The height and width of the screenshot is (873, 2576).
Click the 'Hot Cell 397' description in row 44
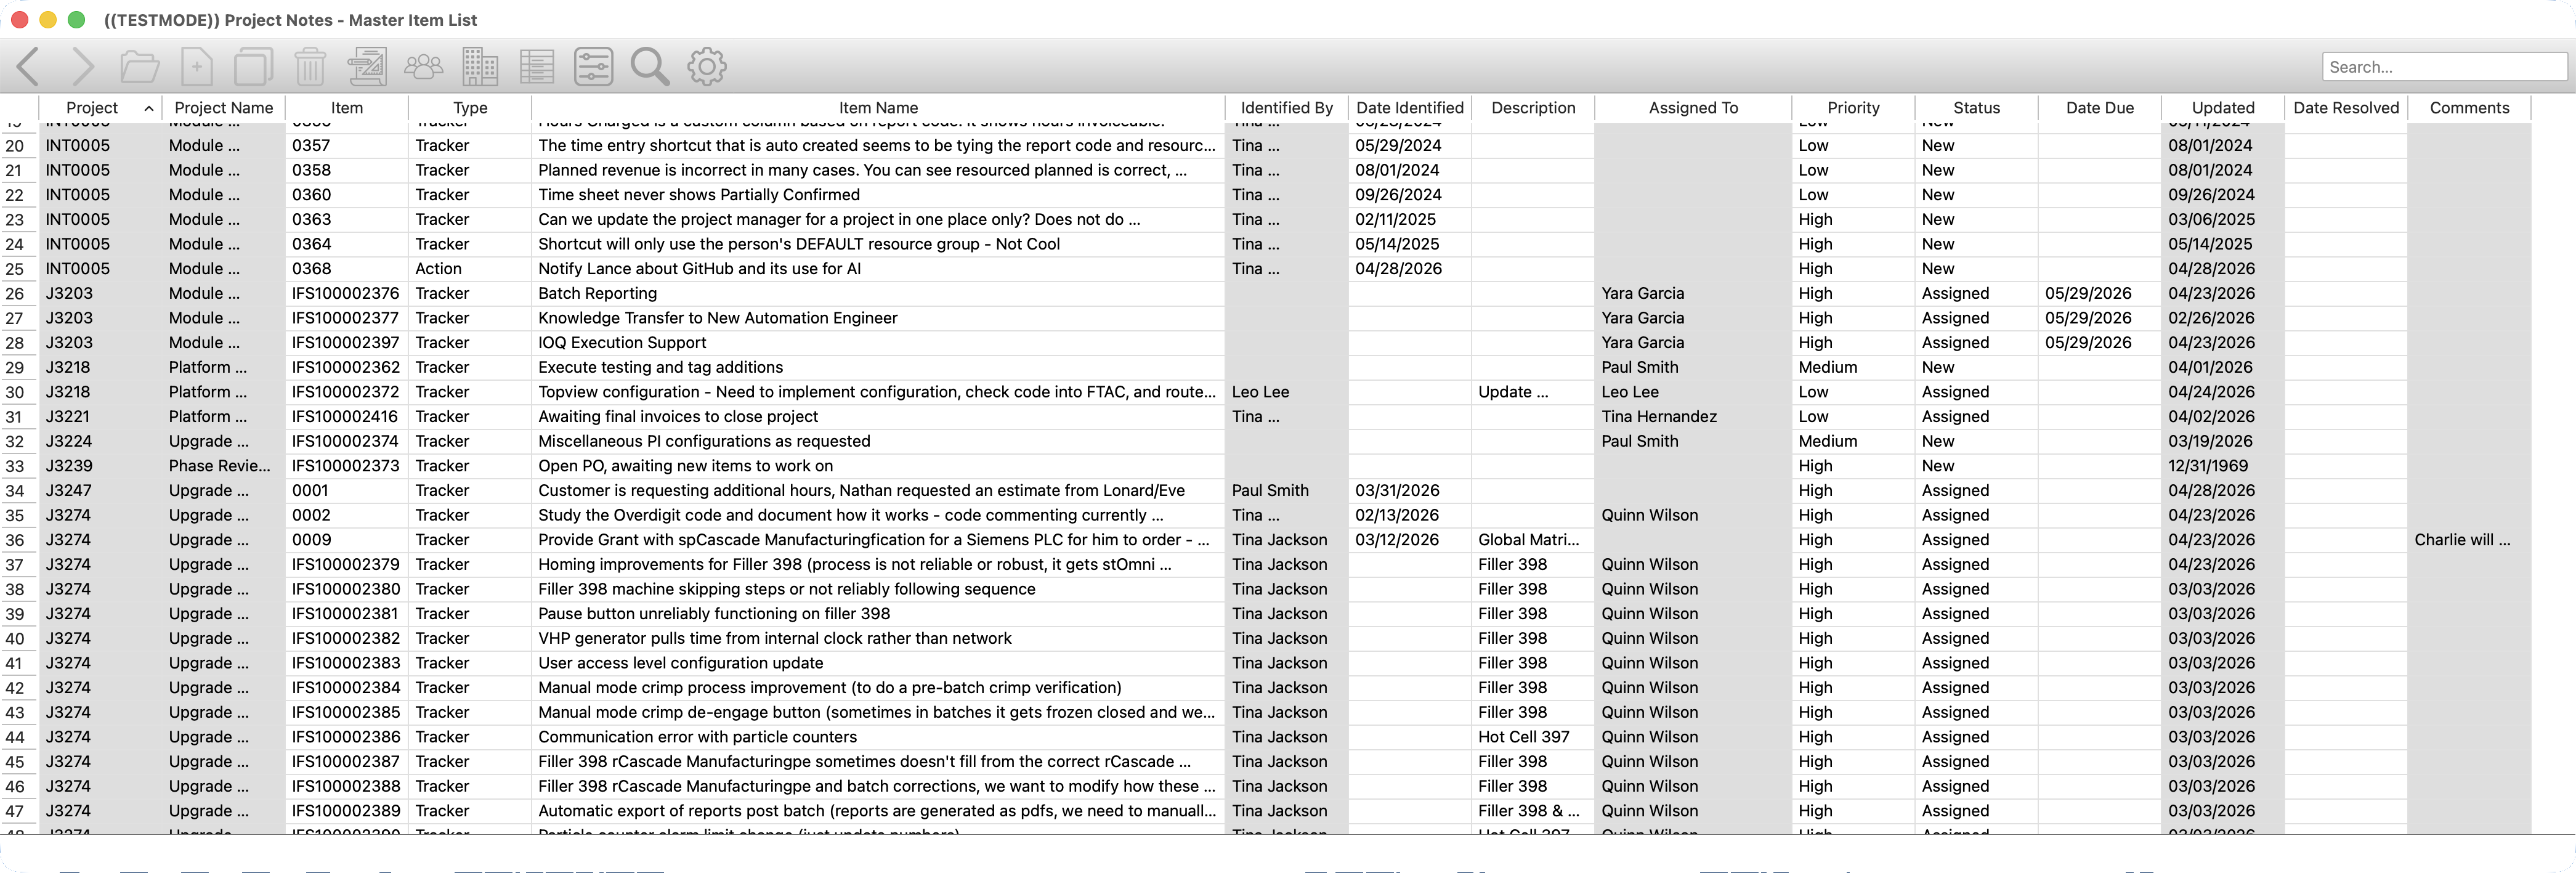tap(1533, 737)
